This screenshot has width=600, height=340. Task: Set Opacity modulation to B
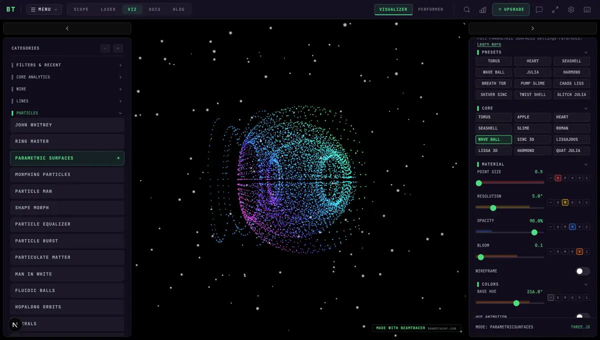coord(558,227)
